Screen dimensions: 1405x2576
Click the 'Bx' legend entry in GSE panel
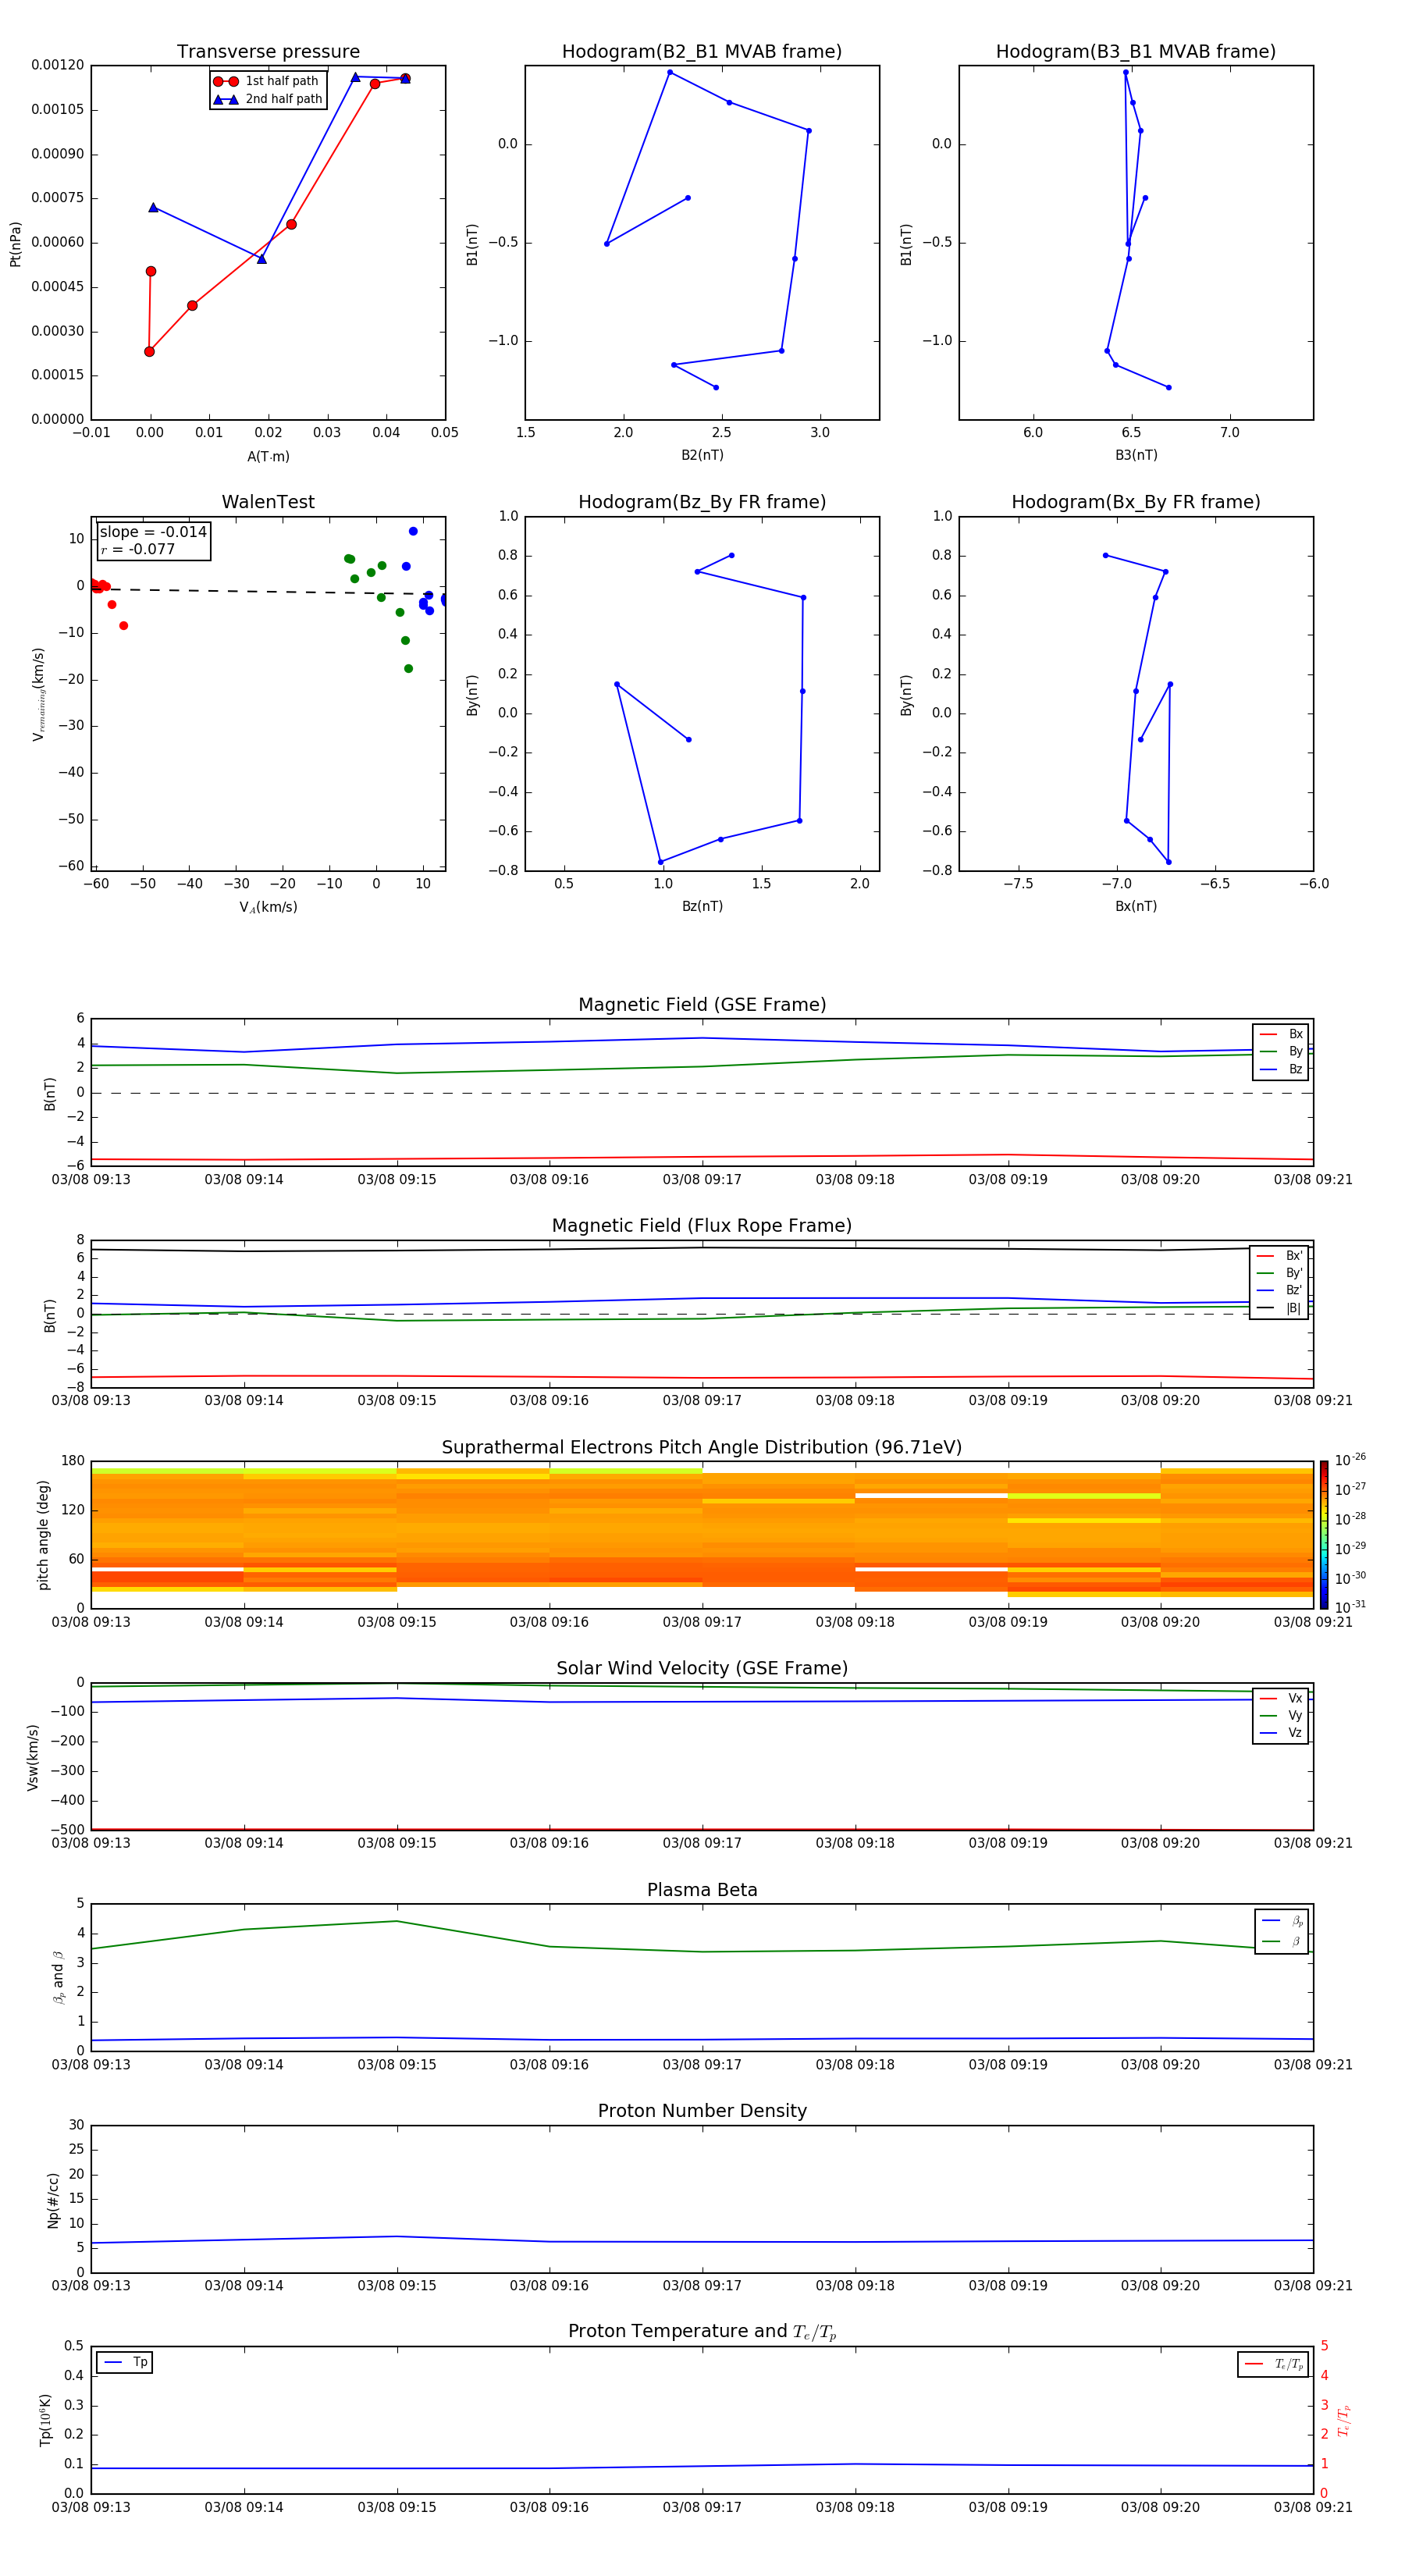[1281, 1034]
